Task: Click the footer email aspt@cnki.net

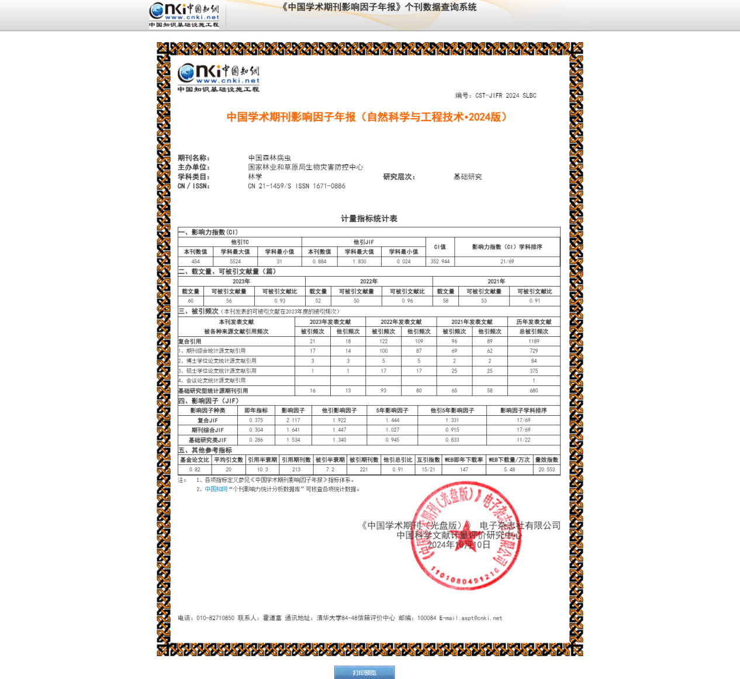Action: coord(482,618)
